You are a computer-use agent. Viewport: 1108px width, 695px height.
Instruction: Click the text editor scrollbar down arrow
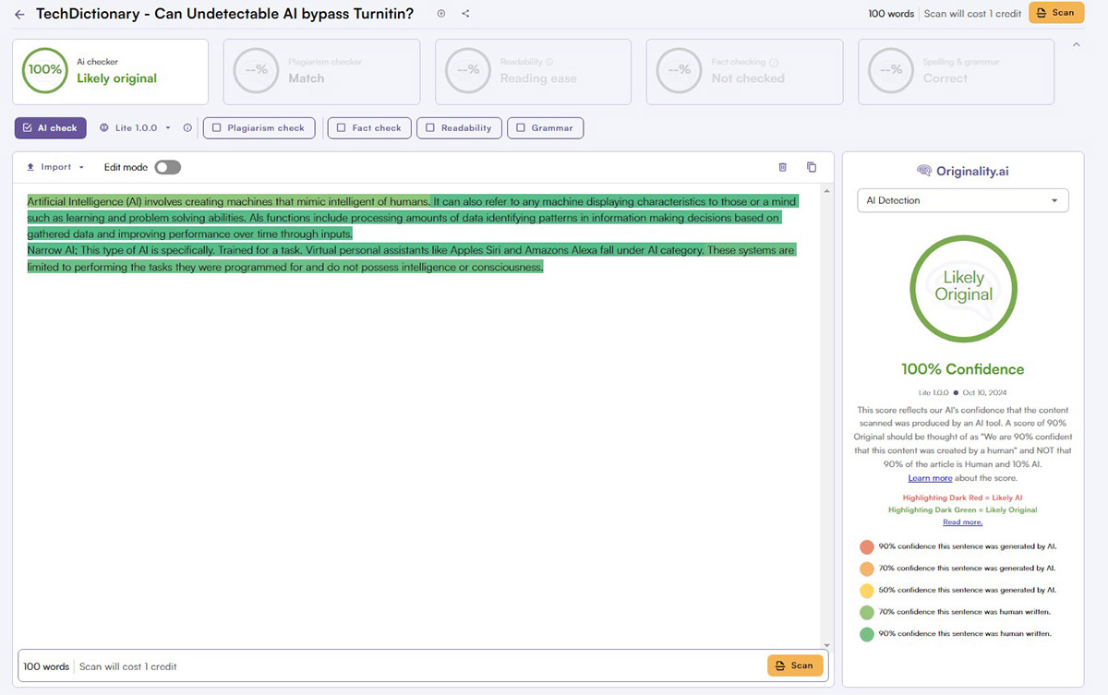[826, 645]
